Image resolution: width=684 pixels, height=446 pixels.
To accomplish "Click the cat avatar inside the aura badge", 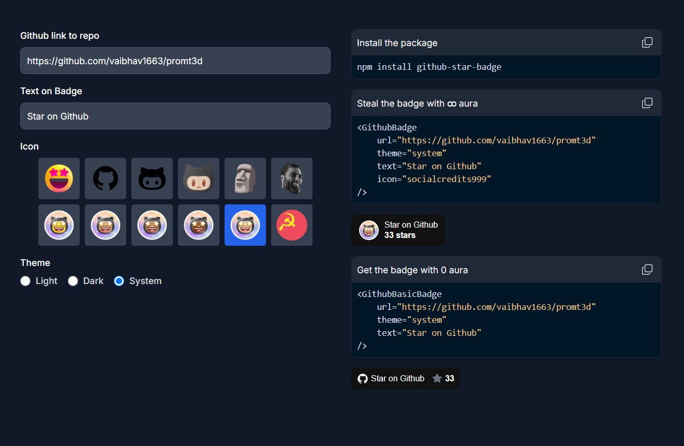I will tap(369, 230).
